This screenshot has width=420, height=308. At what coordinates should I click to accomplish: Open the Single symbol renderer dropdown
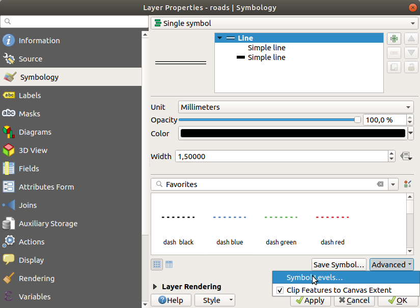pos(284,23)
